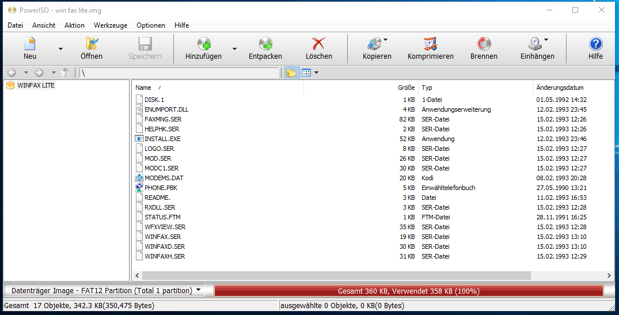Click the Hinzufügen toolbar icon
This screenshot has height=315, width=619.
click(204, 43)
